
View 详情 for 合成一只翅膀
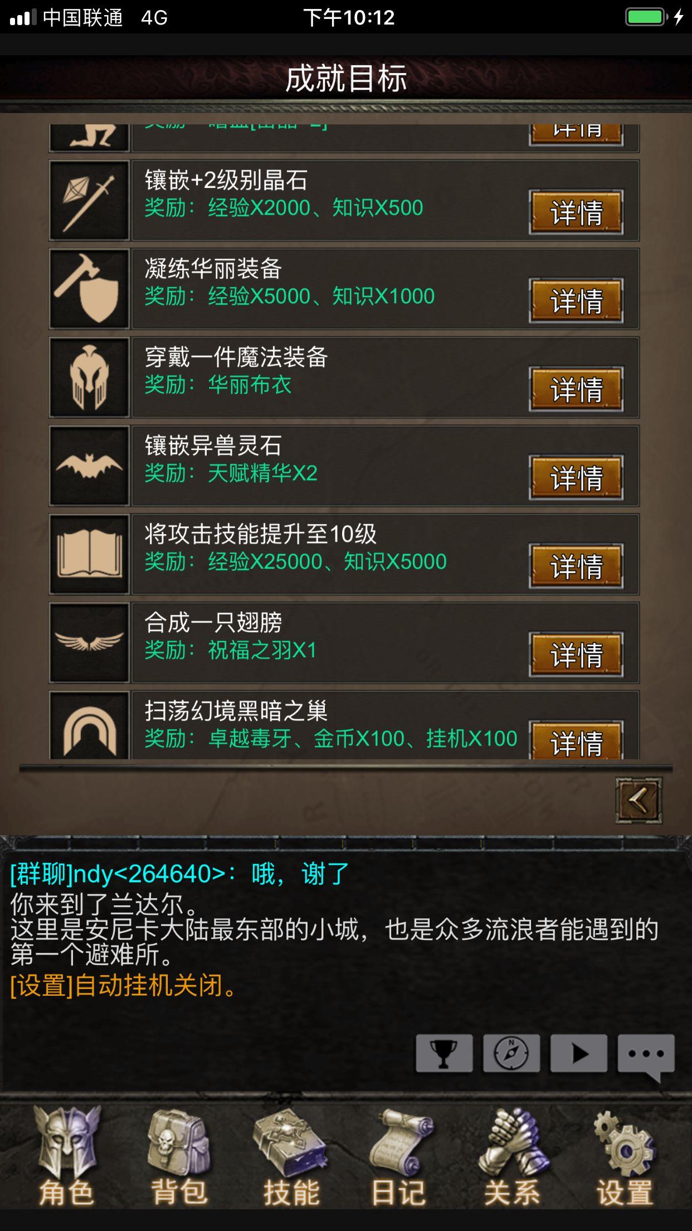point(576,655)
